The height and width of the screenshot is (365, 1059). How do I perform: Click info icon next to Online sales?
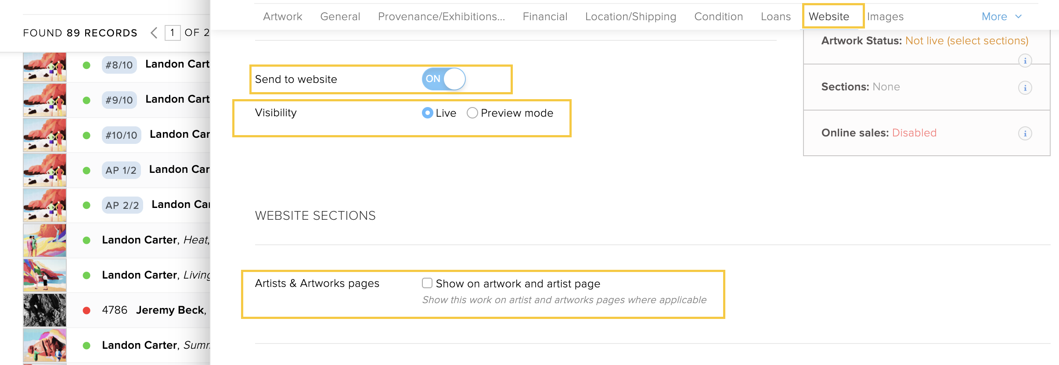[x=1025, y=133]
